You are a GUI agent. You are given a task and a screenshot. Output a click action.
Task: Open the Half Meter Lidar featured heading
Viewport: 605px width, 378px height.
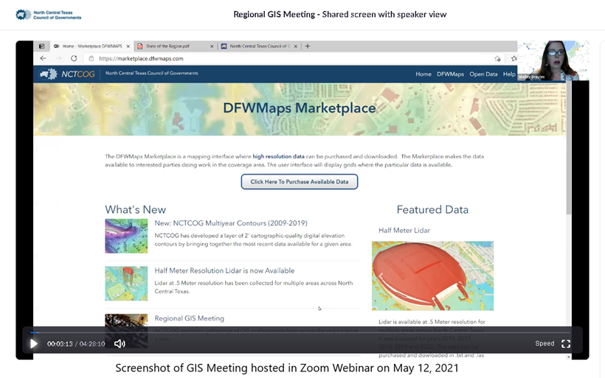404,230
